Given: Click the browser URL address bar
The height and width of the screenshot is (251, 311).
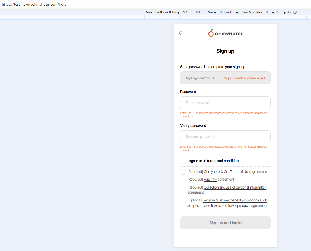Looking at the screenshot, I should [x=155, y=4].
